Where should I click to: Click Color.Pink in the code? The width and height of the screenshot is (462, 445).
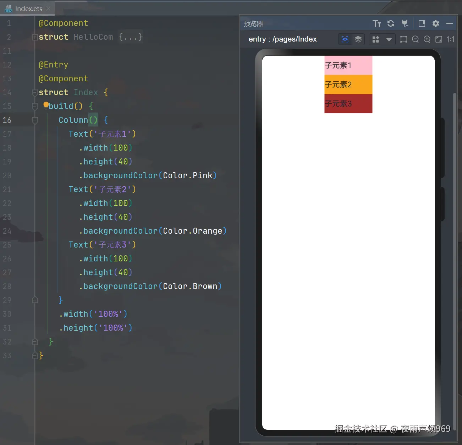pyautogui.click(x=188, y=175)
